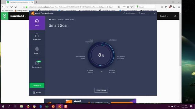Open the Status section in Avast sidebar
This screenshot has width=195, height=109.
[37, 23]
